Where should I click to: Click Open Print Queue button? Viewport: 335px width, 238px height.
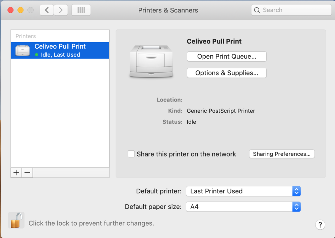(x=226, y=57)
